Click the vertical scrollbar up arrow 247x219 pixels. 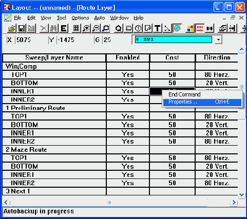click(x=241, y=50)
